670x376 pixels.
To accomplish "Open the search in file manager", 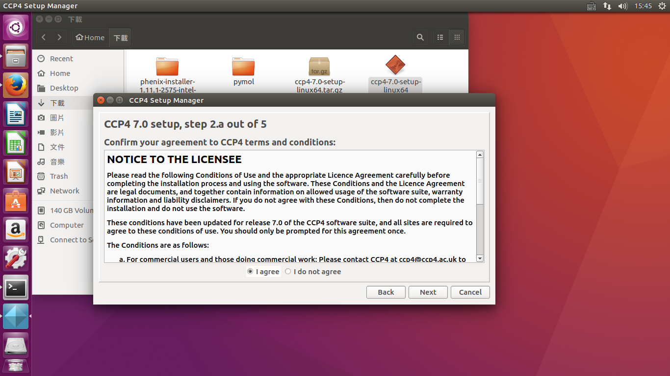I will click(420, 37).
